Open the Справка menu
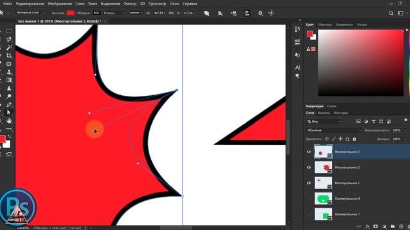 click(190, 4)
